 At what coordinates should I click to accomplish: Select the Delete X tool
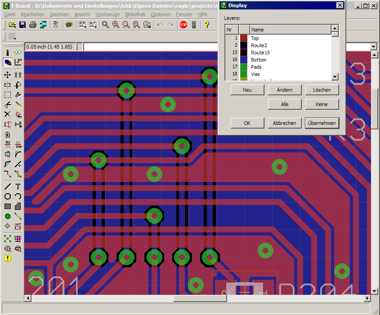coord(8,114)
